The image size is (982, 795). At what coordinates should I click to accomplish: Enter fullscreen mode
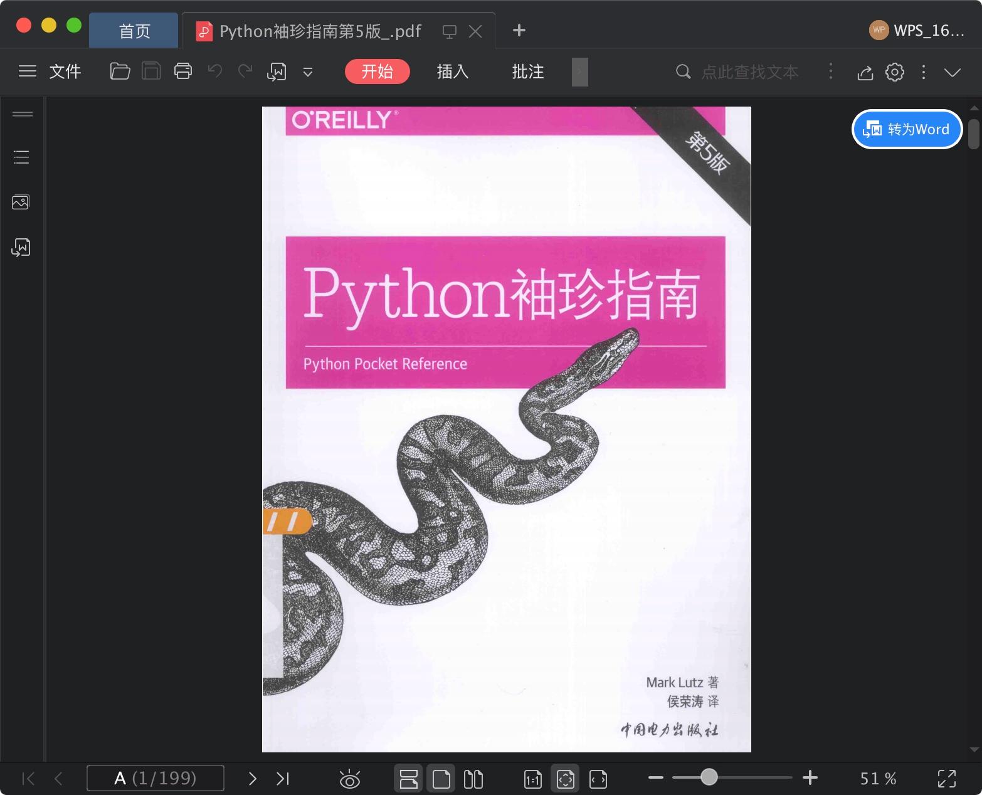tap(947, 779)
